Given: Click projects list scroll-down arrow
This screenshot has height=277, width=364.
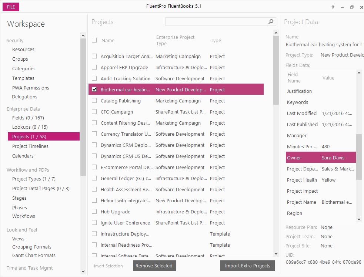Looking at the screenshot, I should click(276, 254).
